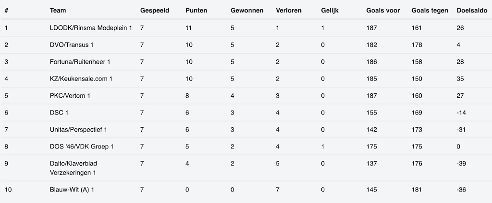Click on PKC/Vertom 1 team name
The width and height of the screenshot is (492, 203).
(x=70, y=96)
